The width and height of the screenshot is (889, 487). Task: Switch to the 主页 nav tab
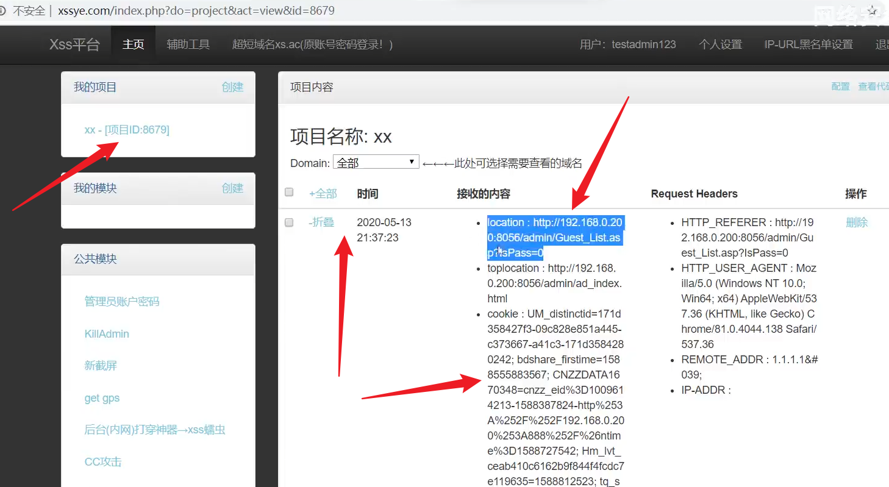pos(133,44)
